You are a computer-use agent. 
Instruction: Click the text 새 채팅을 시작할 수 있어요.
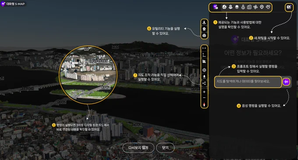pos(272,38)
